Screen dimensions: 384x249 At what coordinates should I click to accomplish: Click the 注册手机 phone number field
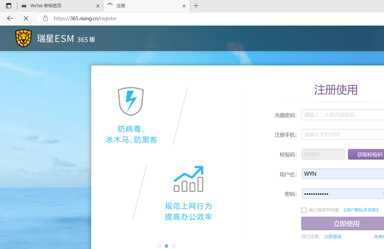343,134
